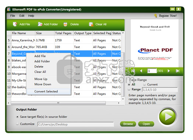Click the Browse button

[x=128, y=124]
